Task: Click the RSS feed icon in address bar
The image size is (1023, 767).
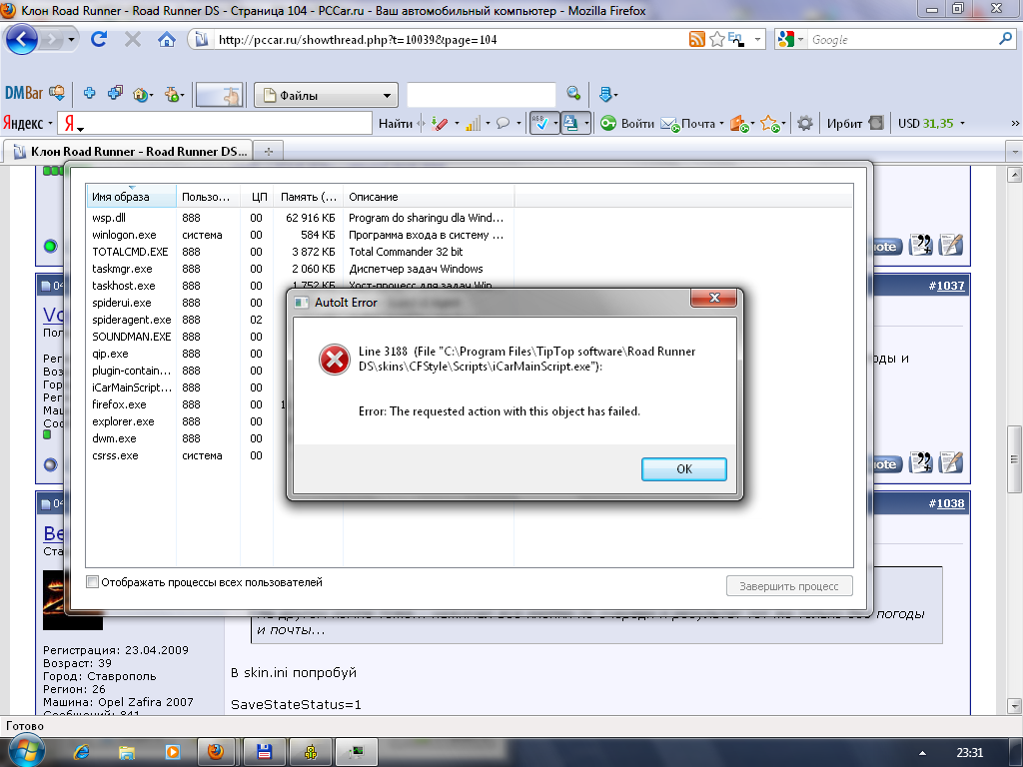Action: click(697, 40)
